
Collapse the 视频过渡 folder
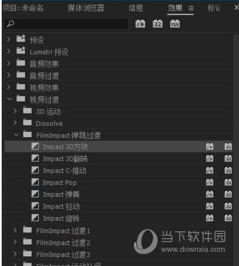(10, 99)
